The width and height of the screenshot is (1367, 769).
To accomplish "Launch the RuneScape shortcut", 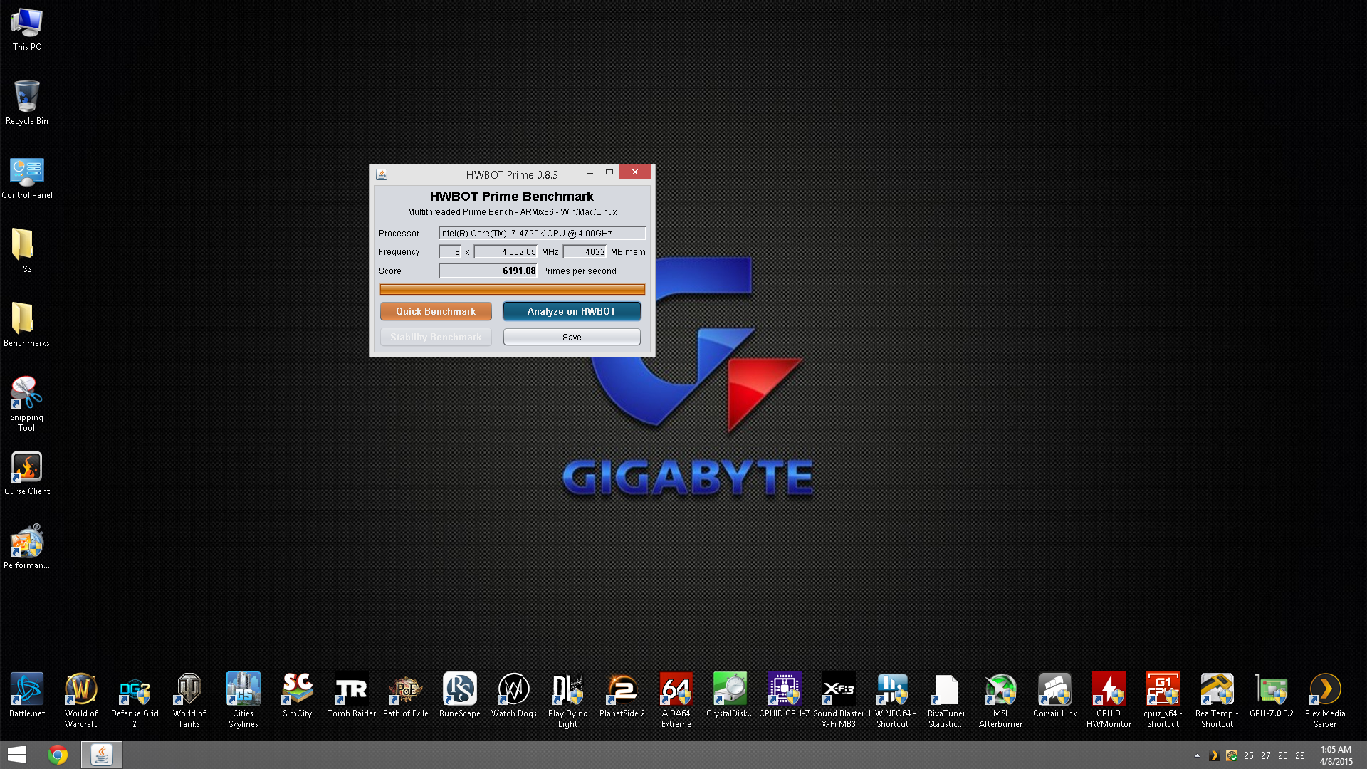I will [460, 696].
